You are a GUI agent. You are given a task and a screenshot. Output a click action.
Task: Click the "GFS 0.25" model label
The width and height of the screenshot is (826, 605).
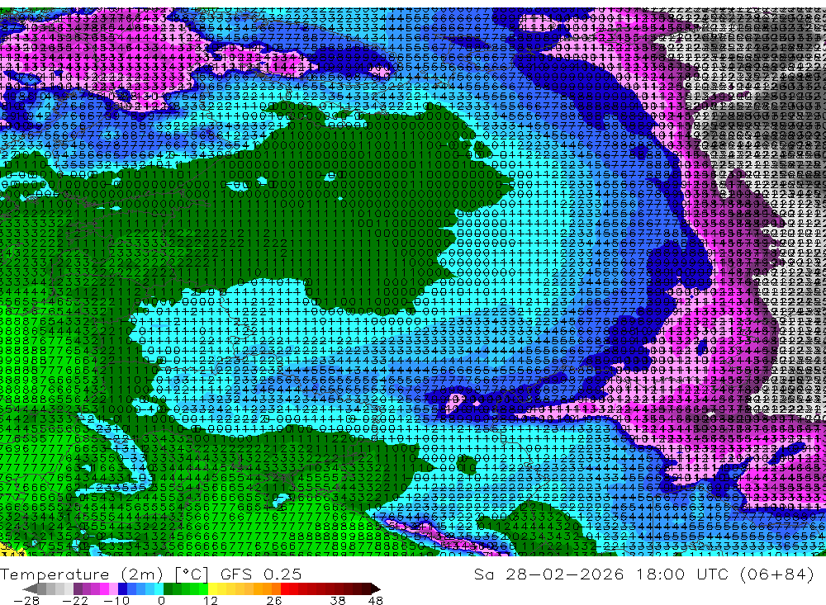point(261,574)
